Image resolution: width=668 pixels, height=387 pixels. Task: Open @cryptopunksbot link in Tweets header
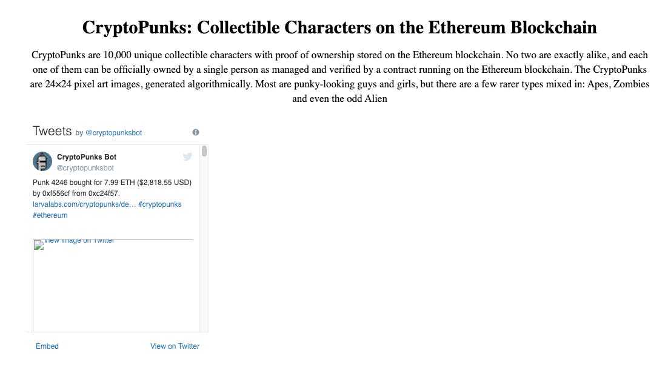[113, 133]
